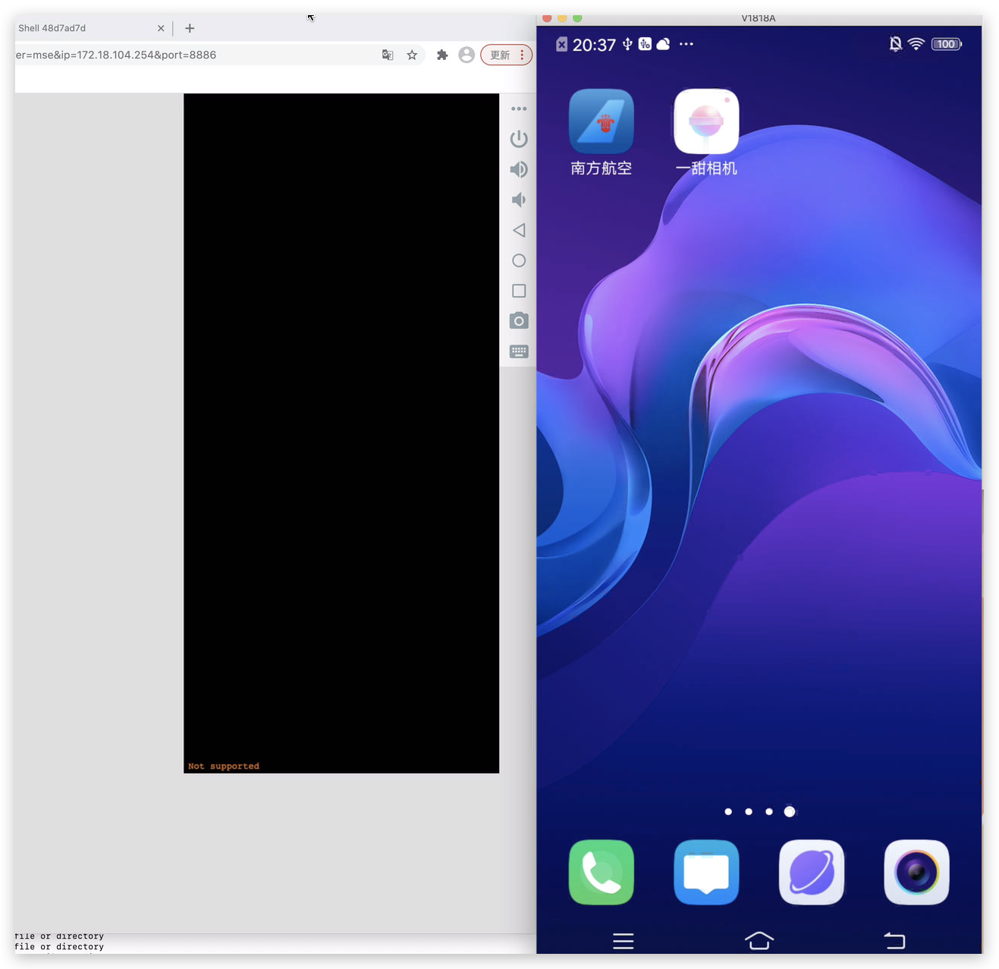Click the 更新 update button
The image size is (999, 969).
500,55
